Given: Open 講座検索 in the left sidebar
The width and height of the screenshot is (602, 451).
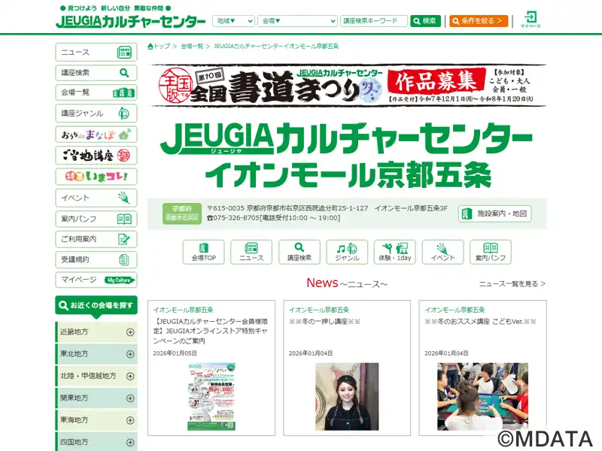Looking at the screenshot, I should pyautogui.click(x=96, y=72).
